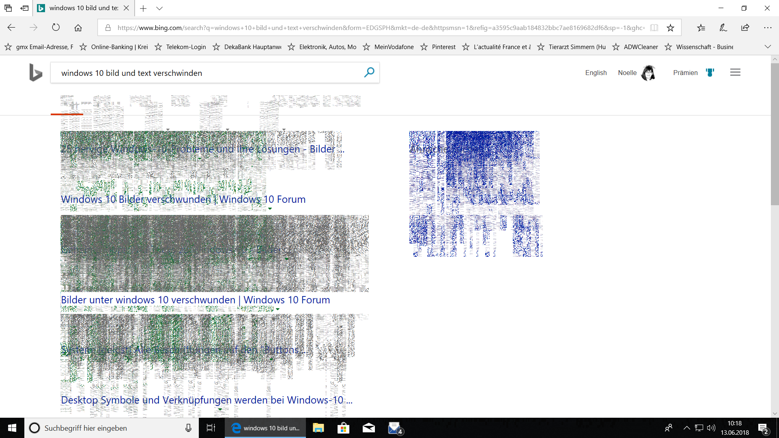
Task: Open MeinVodafone bookmark
Action: pyautogui.click(x=388, y=47)
